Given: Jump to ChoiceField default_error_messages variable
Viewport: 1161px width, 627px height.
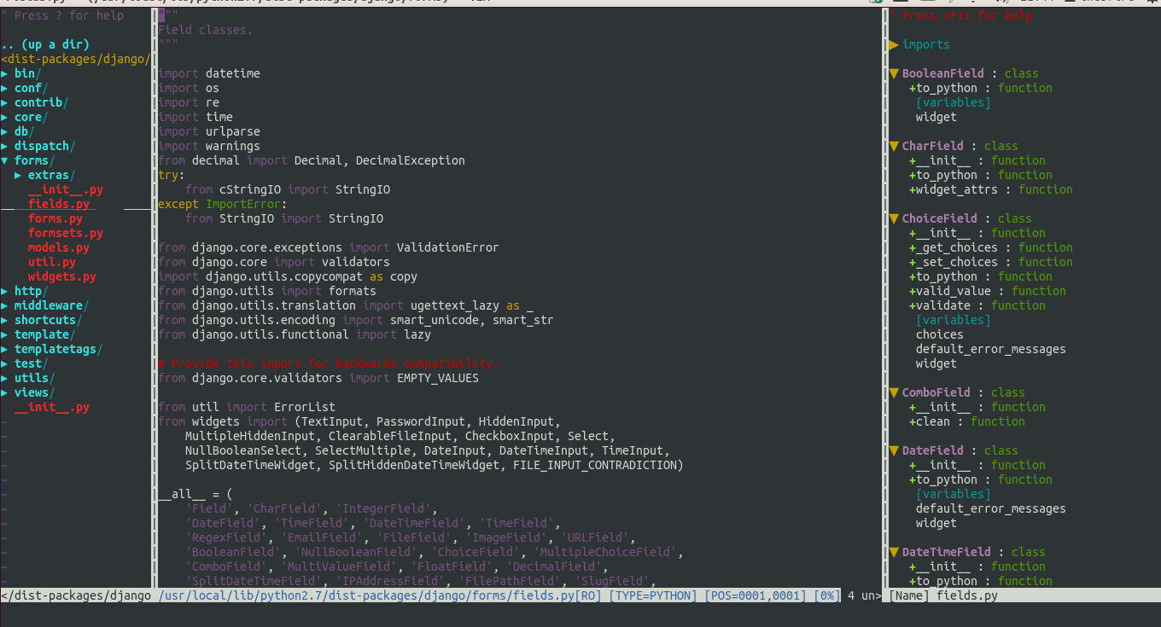Looking at the screenshot, I should tap(991, 349).
